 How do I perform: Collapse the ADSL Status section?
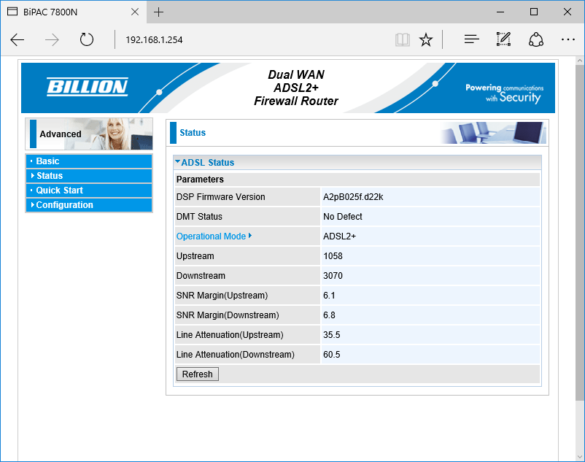click(x=204, y=162)
